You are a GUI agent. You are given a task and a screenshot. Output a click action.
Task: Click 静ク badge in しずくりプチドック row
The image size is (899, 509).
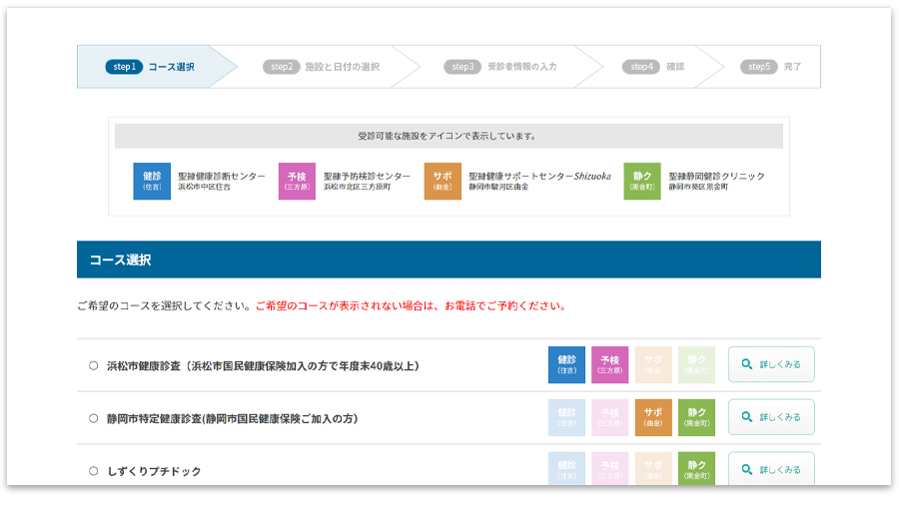coord(696,468)
